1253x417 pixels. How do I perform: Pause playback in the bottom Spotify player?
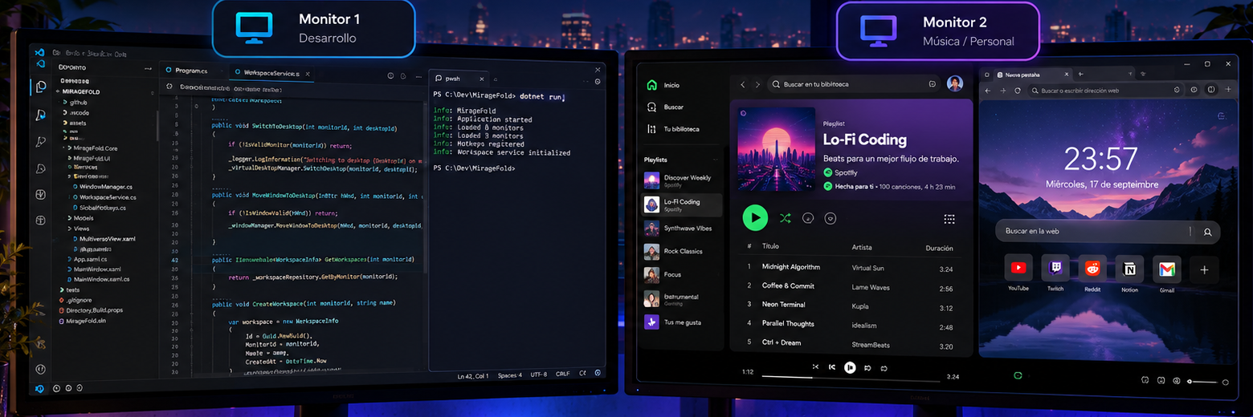(850, 367)
